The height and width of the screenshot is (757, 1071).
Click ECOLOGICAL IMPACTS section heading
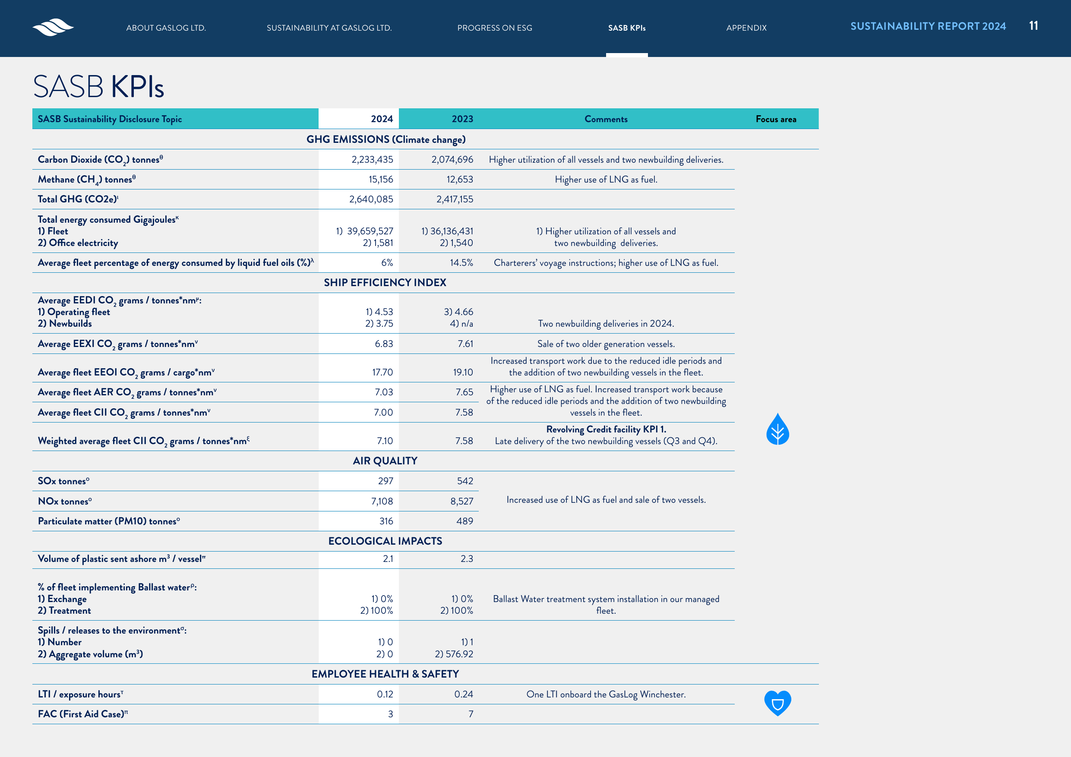(x=385, y=541)
